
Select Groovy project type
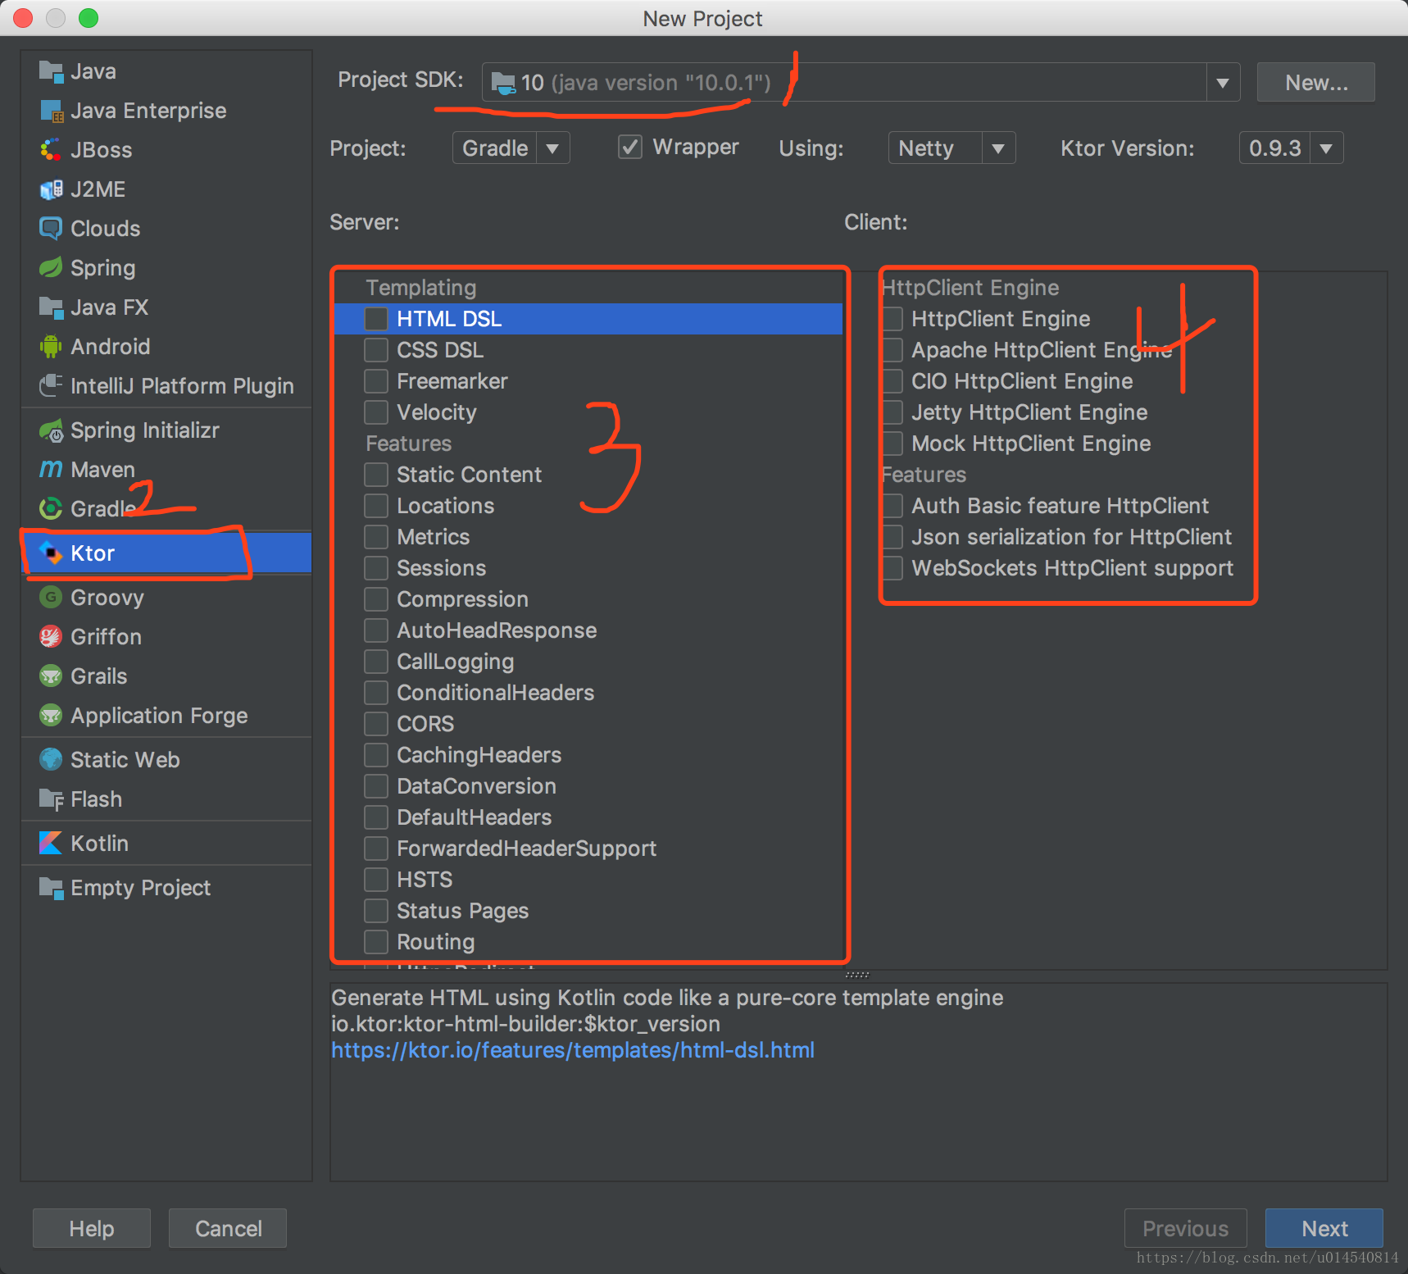[166, 598]
